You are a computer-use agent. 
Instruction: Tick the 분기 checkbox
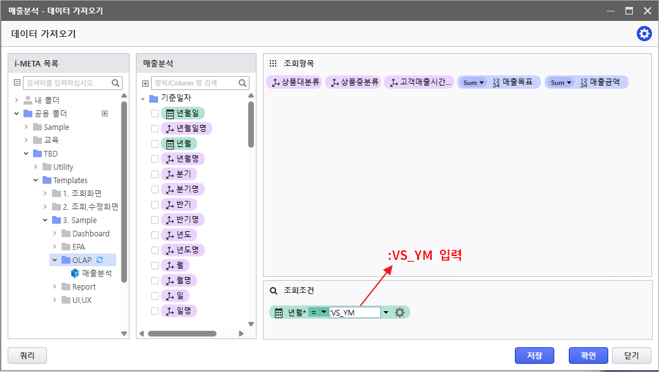tap(155, 174)
